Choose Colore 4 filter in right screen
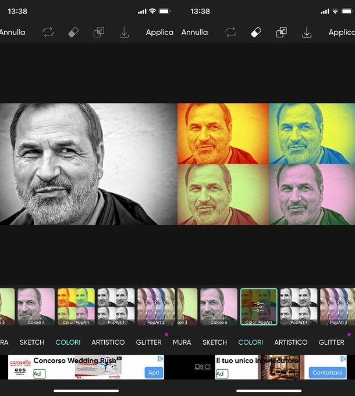Screen dimensions: 355x396 [219, 306]
